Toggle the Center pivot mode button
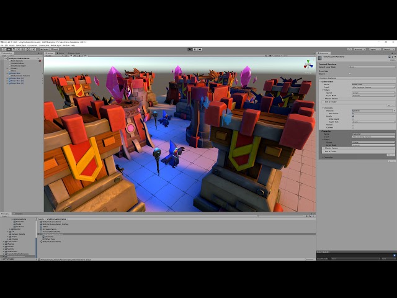Viewport: 397px width, 298px height. [44, 50]
